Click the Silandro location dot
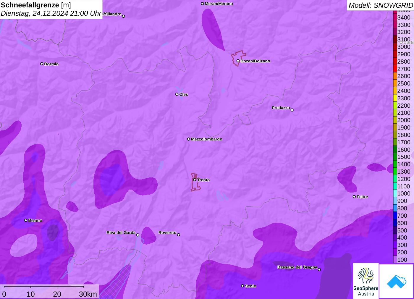 coord(124,16)
